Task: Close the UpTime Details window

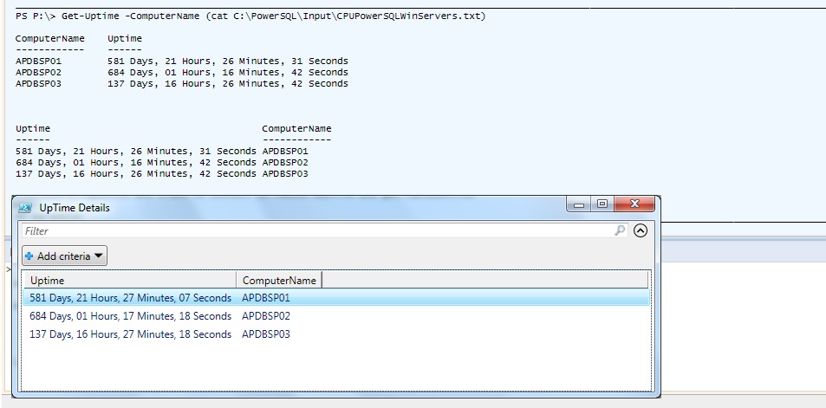Action: [x=636, y=204]
